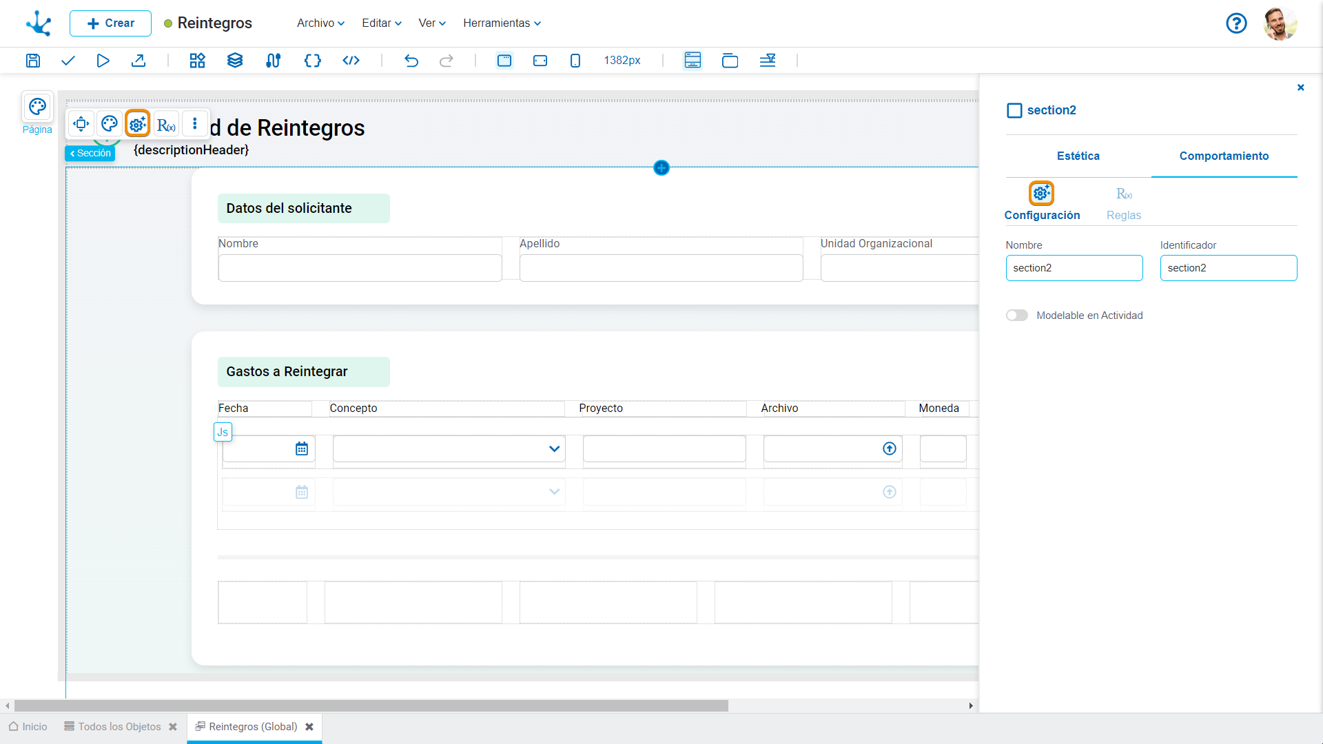This screenshot has height=744, width=1323.
Task: Click the Js badge on the grid
Action: click(223, 433)
